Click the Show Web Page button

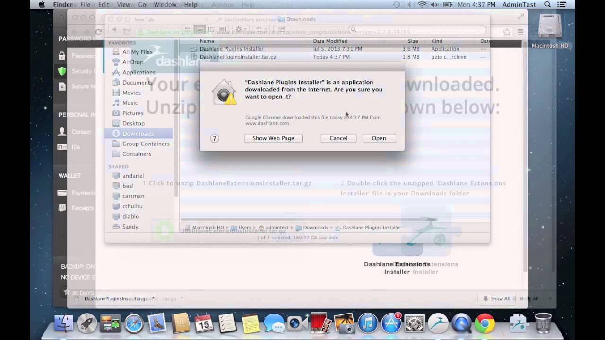(x=273, y=138)
